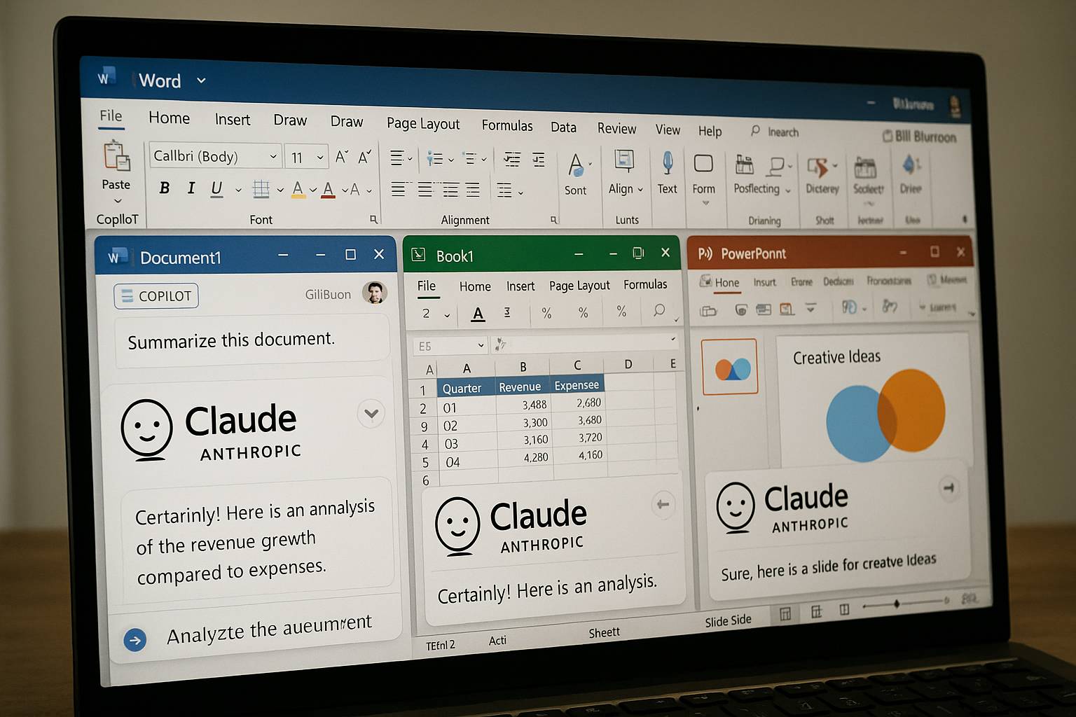Select the Revenue header cell in Book1
Viewport: 1076px width, 717px height.
point(521,386)
